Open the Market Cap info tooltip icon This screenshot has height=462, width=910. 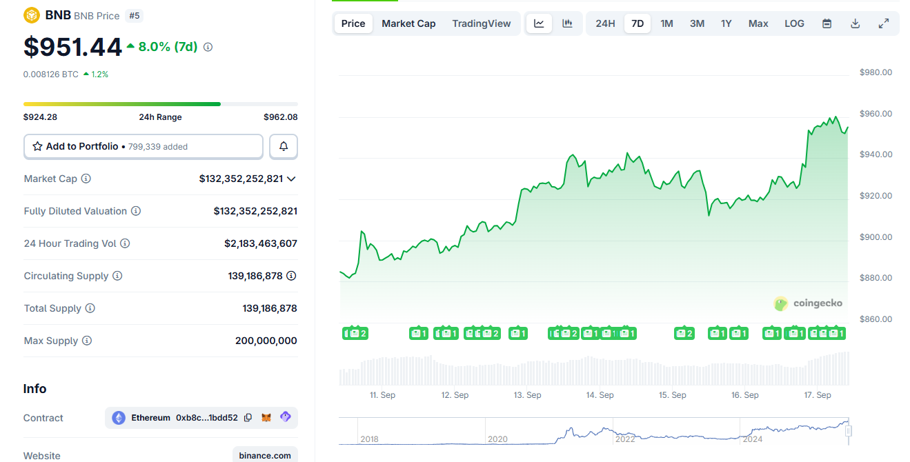point(86,179)
